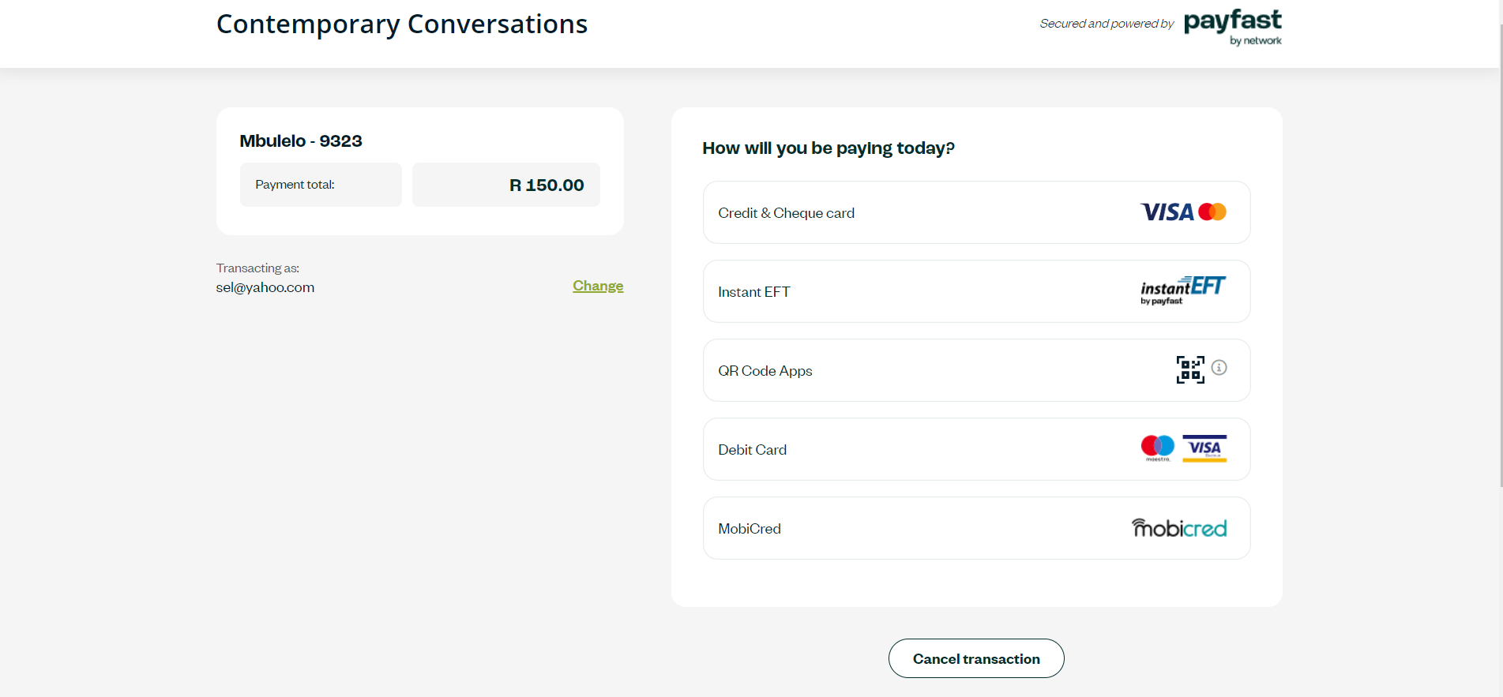Cancel the transaction
This screenshot has height=697, width=1503.
pyautogui.click(x=976, y=658)
